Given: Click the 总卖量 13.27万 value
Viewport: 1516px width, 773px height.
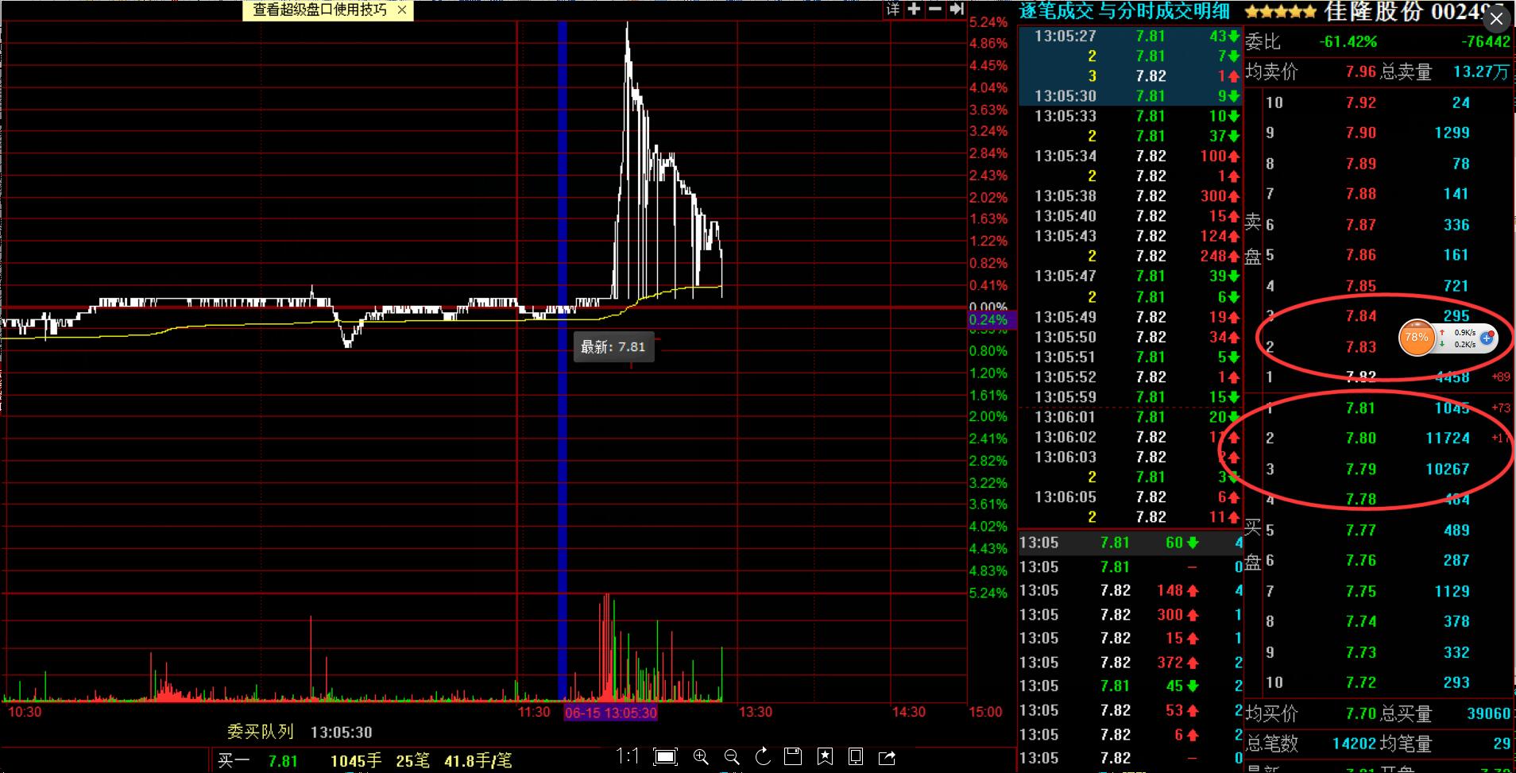Looking at the screenshot, I should 1481,72.
